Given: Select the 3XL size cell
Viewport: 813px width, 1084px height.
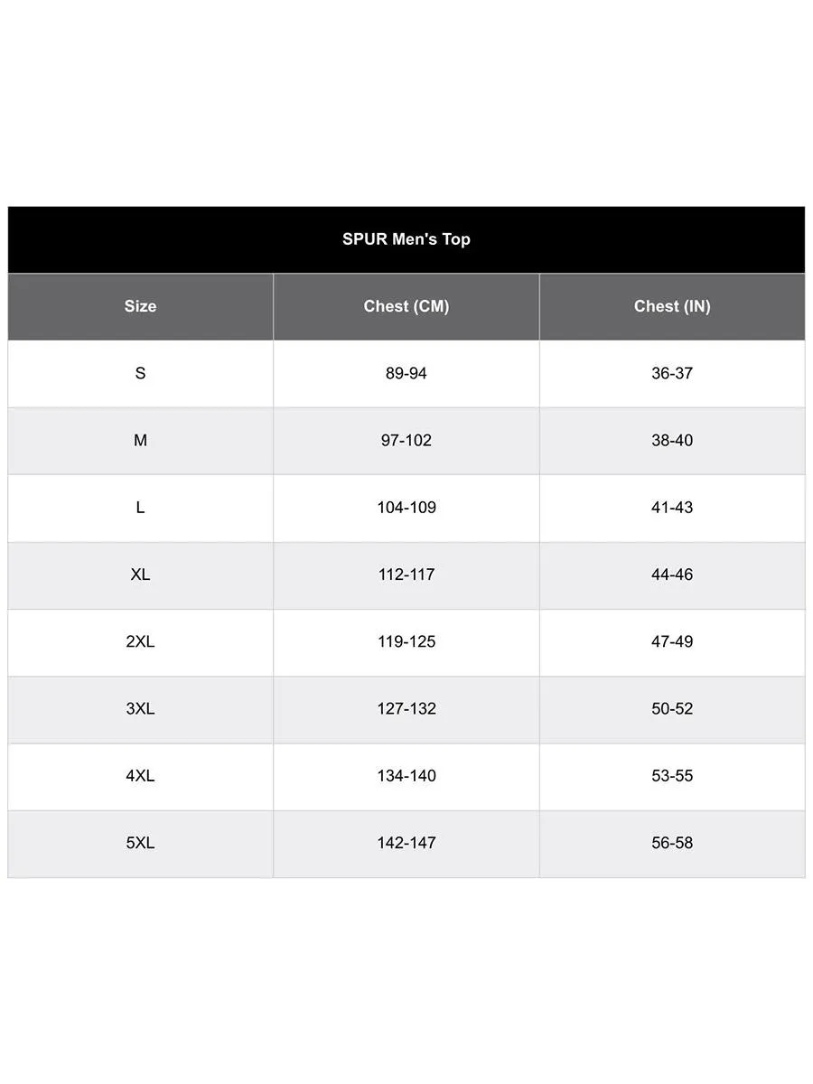Looking at the screenshot, I should (140, 709).
